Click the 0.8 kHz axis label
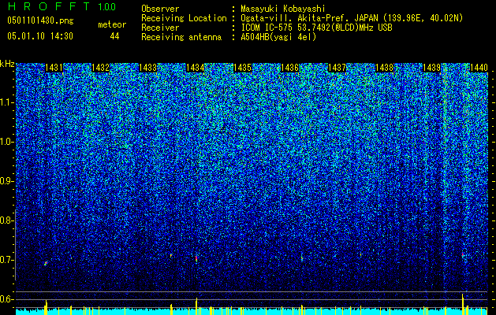Screen dimensions: 496x315 tap(7, 220)
